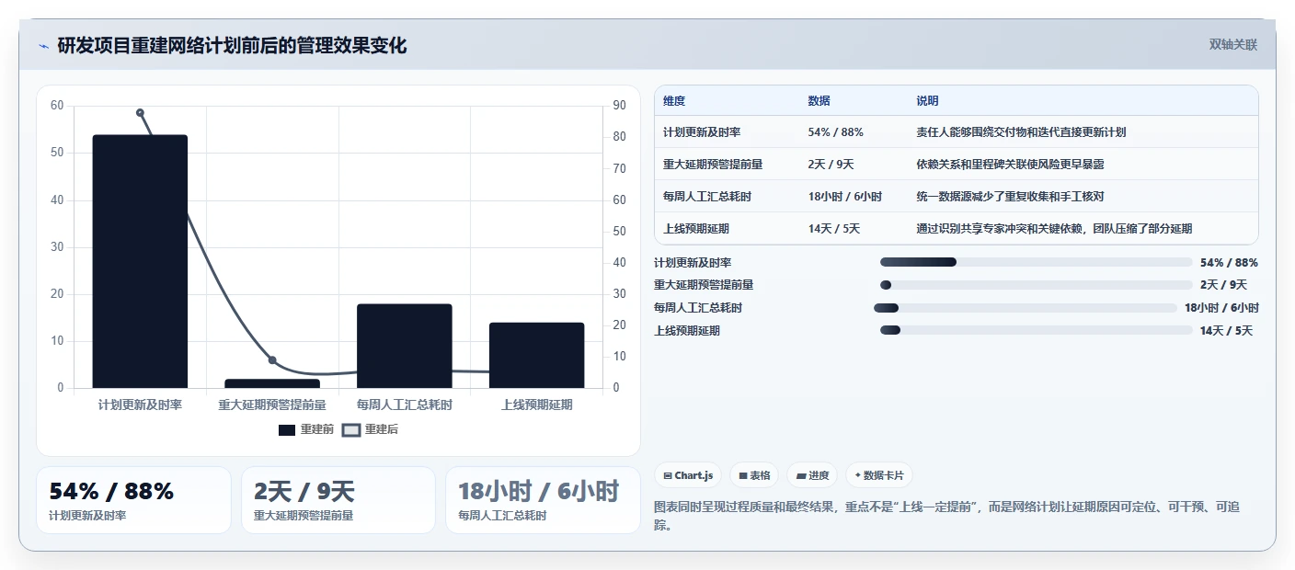1295x570 pixels.
Task: Click the 14天 / 5天 value beside the progress bar
Action: click(x=1226, y=331)
